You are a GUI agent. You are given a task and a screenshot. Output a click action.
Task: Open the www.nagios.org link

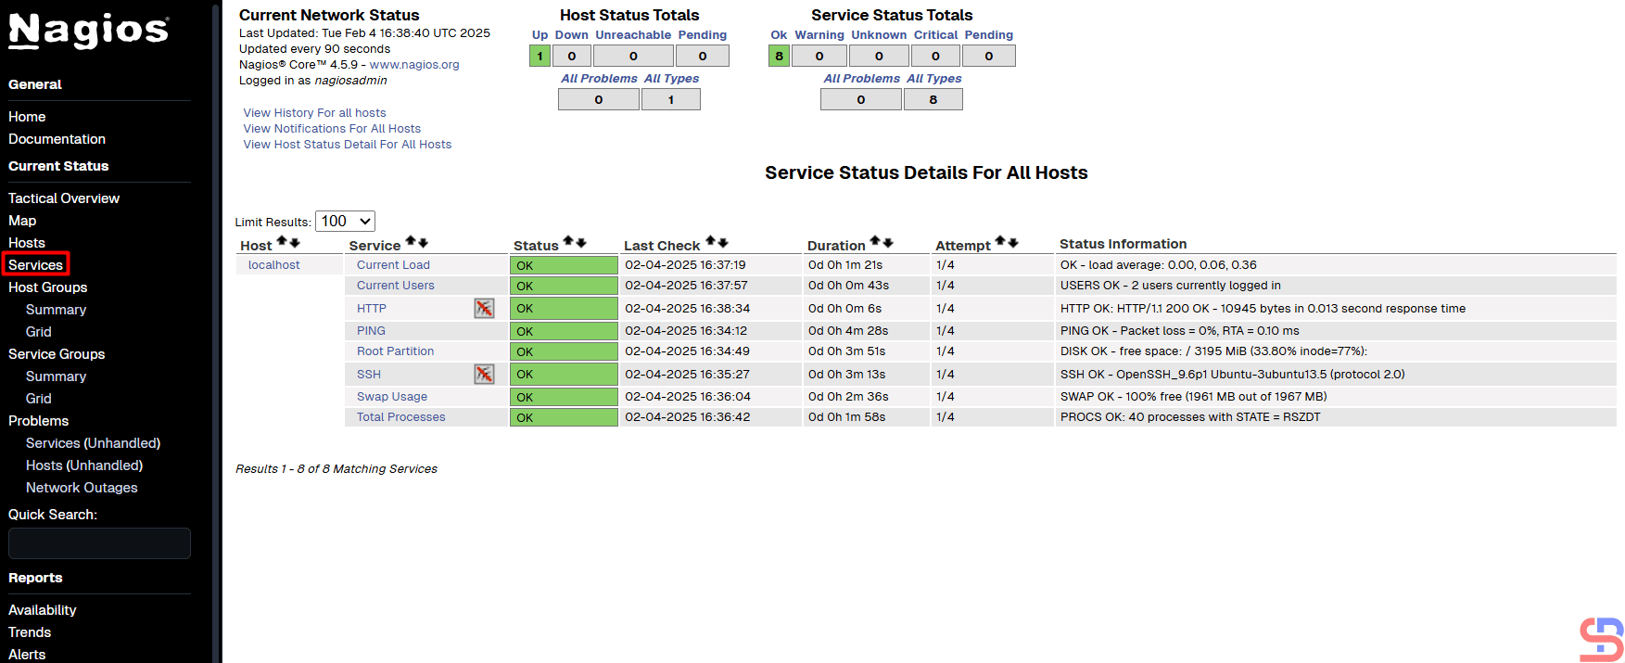pos(414,65)
